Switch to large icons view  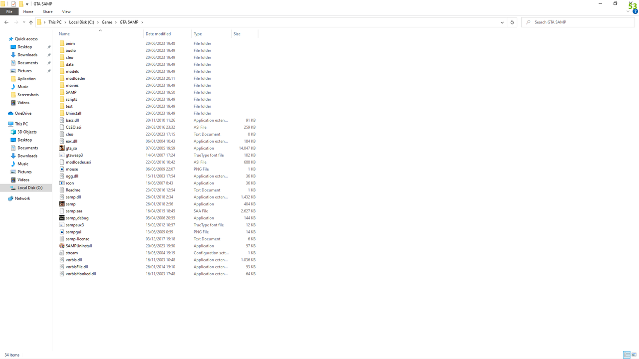coord(635,355)
